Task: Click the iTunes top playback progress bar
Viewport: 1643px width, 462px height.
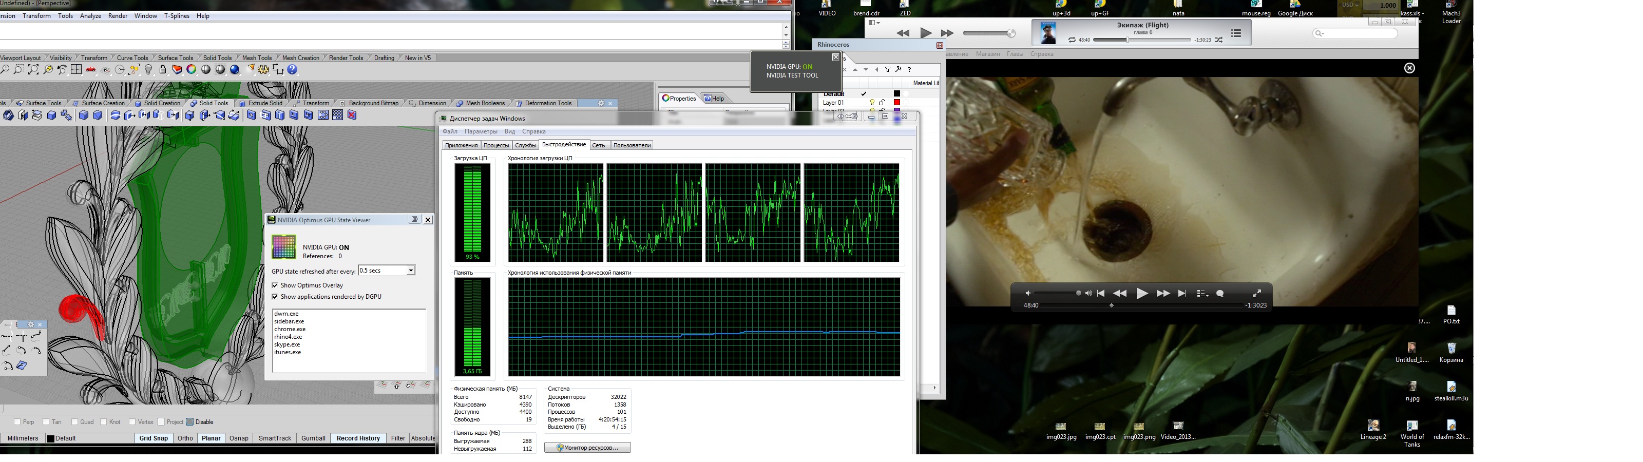Action: tap(1142, 40)
